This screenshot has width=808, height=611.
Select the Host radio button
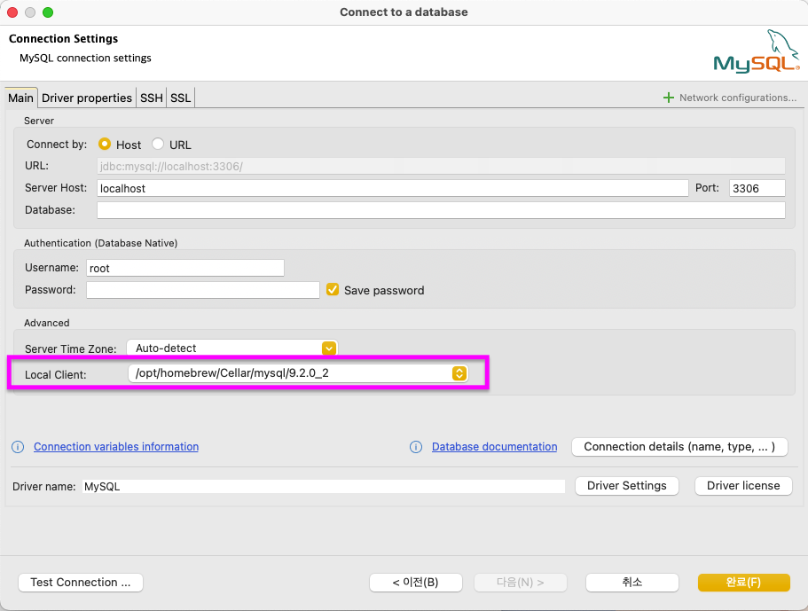click(x=105, y=145)
